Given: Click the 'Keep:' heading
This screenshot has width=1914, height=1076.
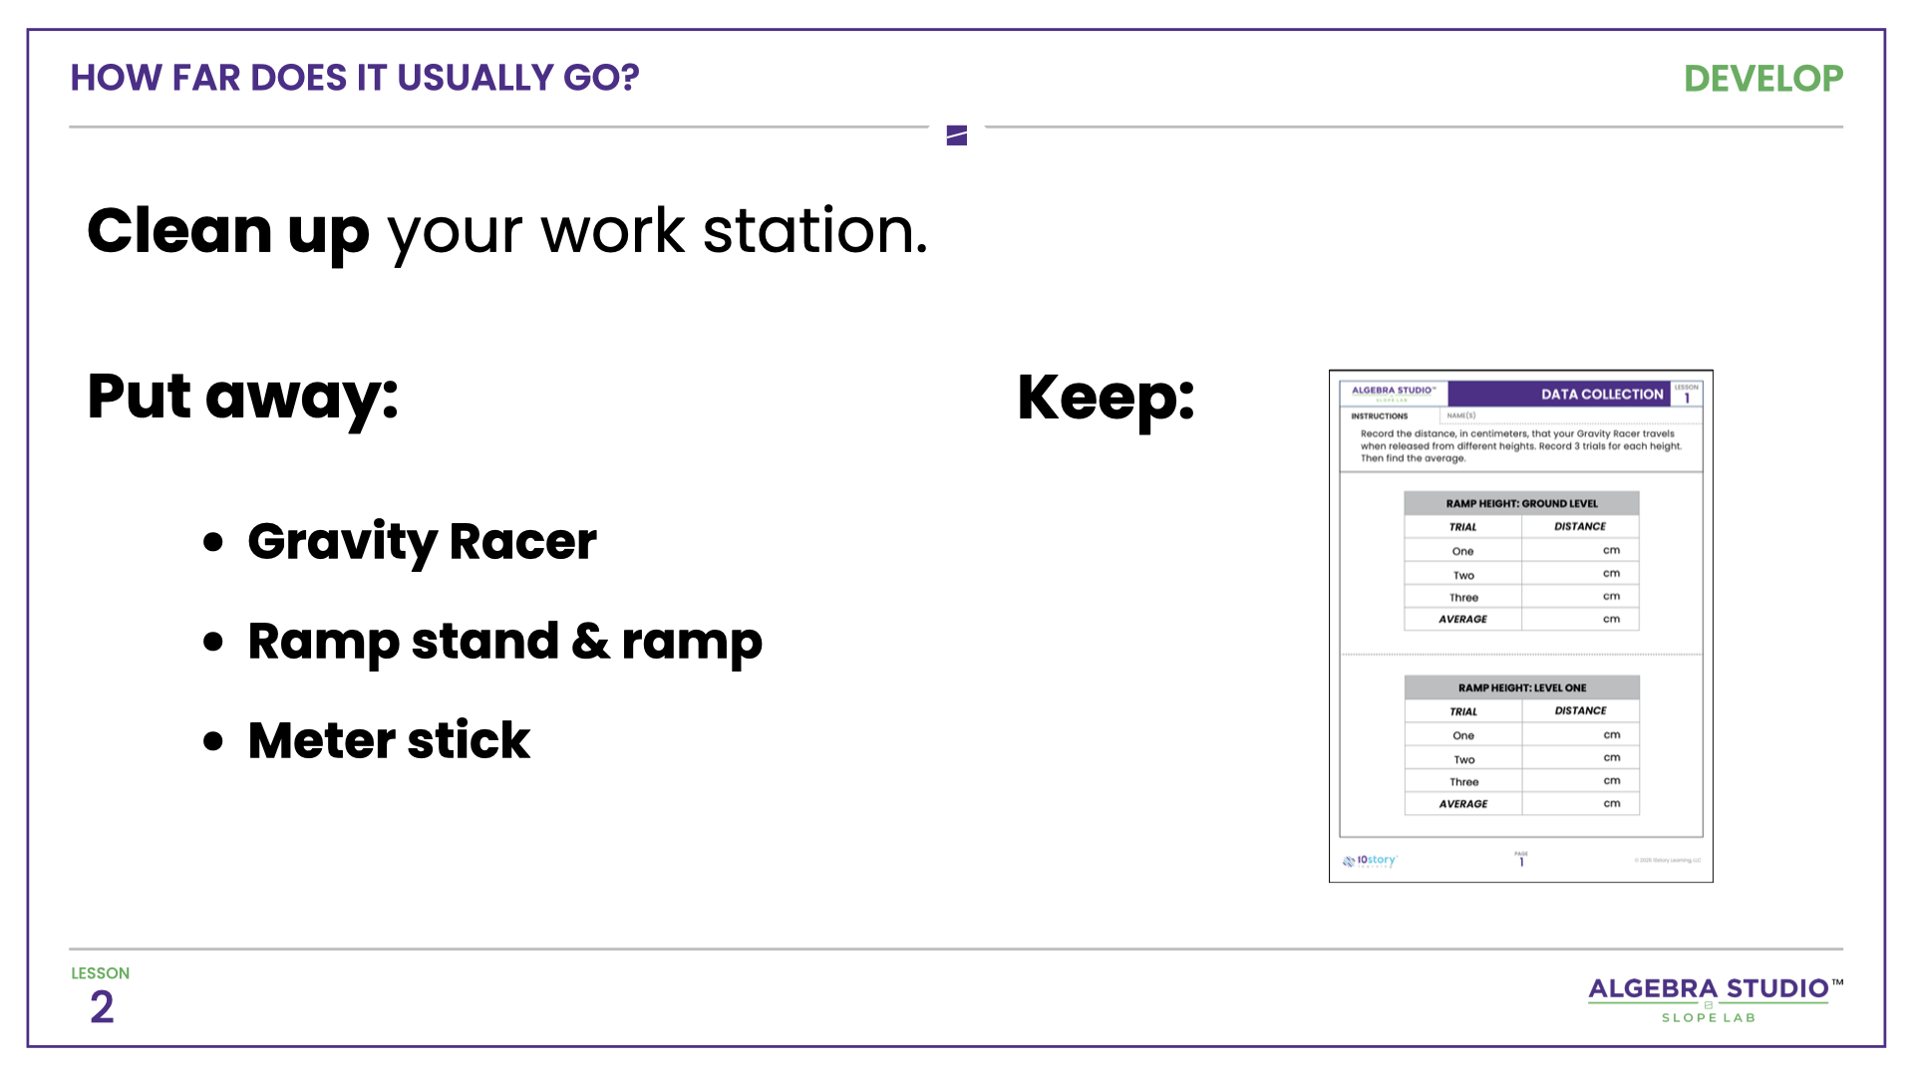Looking at the screenshot, I should [x=1106, y=399].
